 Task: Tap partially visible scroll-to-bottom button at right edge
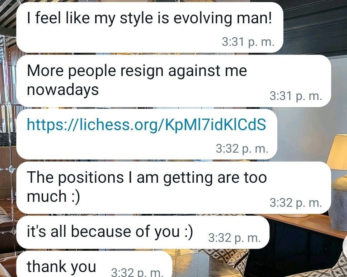point(345,247)
